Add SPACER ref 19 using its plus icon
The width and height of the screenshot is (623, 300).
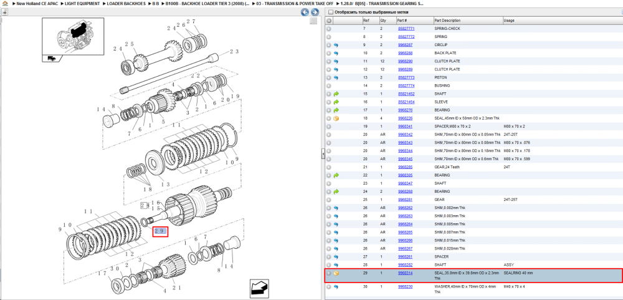pos(329,127)
